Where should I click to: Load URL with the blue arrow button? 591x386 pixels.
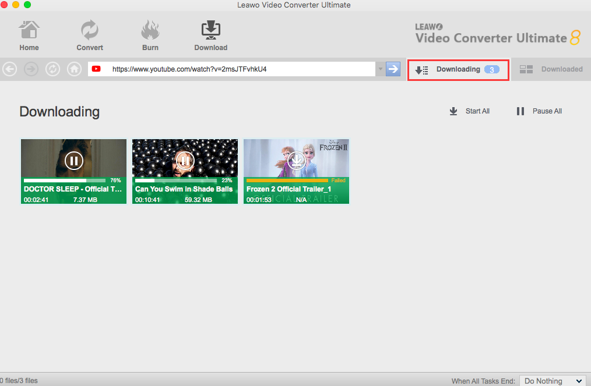(393, 69)
